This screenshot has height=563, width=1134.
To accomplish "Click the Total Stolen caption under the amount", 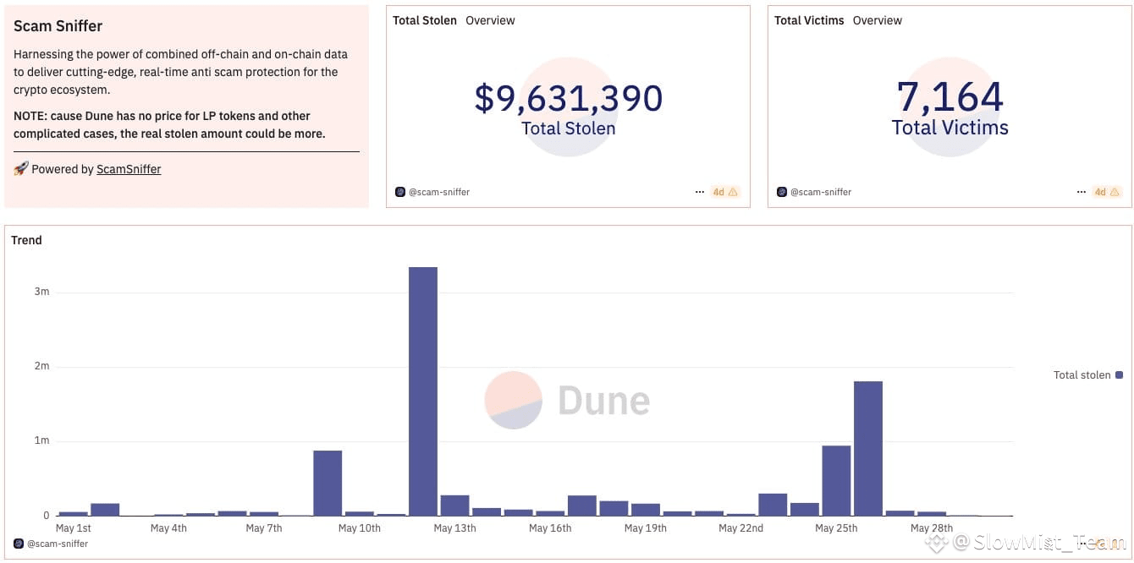I will (569, 128).
